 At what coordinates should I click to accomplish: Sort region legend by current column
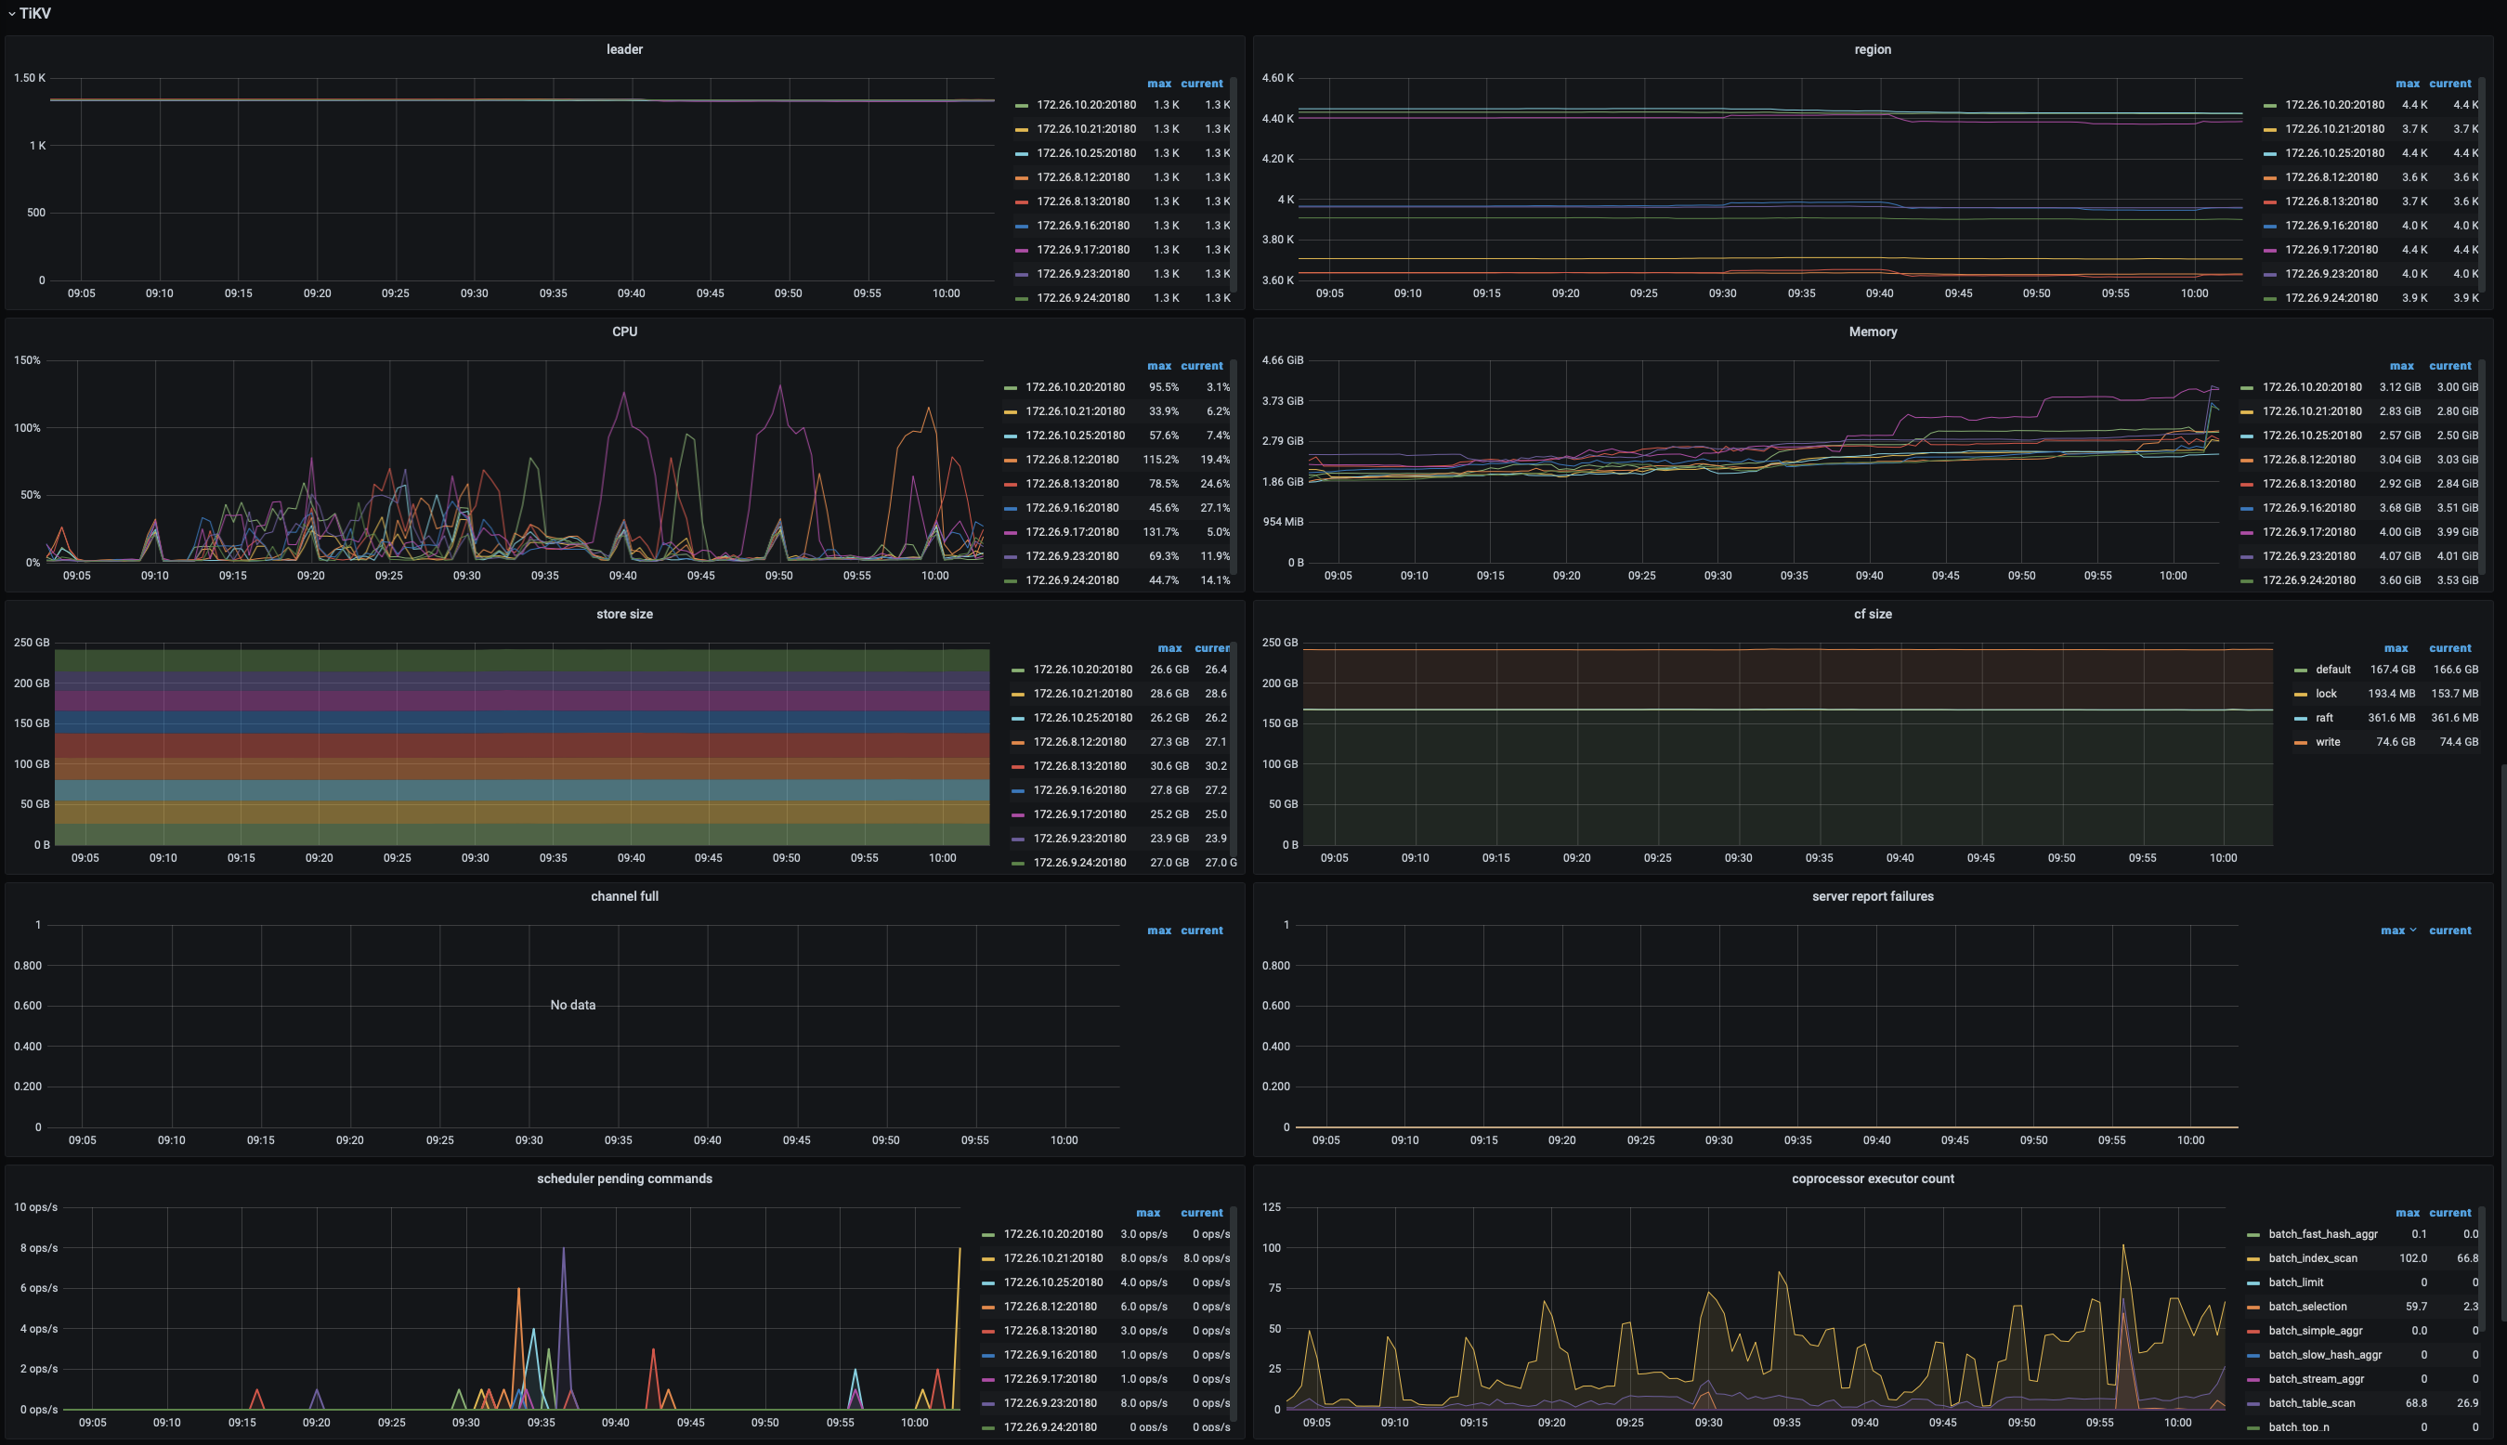[x=2449, y=84]
